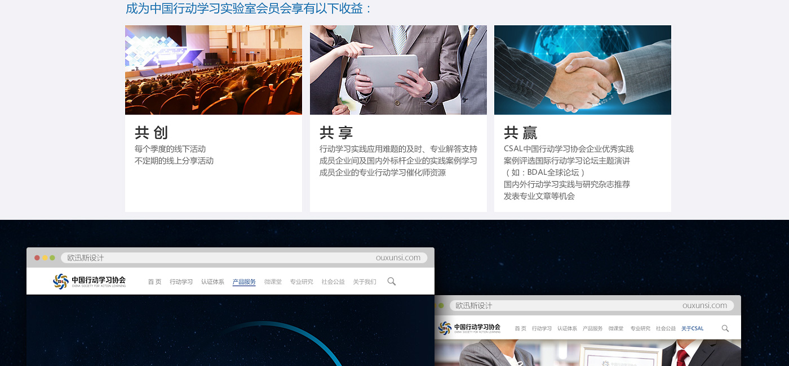Open 首页 in the front browser window's navigation

point(154,282)
